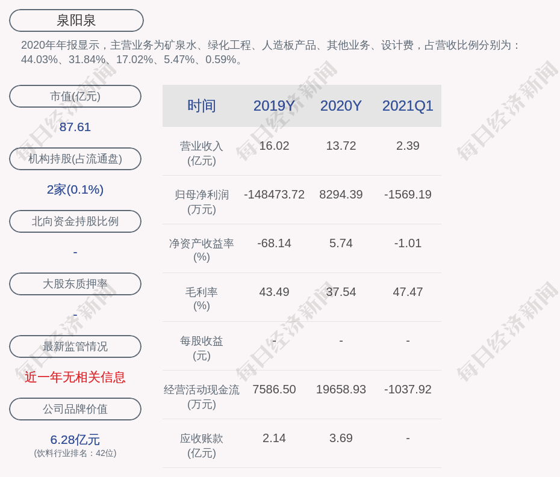Click cash flow value 19658.93
560x477 pixels.
341,390
